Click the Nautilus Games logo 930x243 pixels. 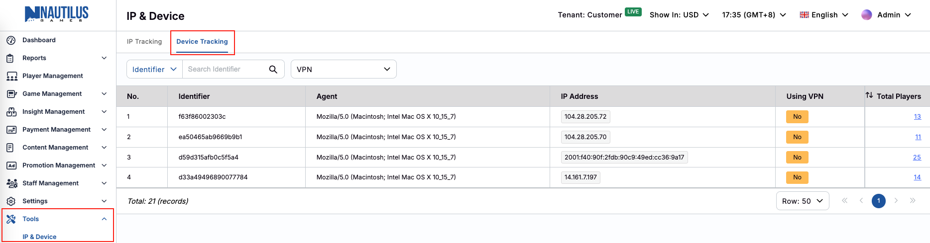57,14
